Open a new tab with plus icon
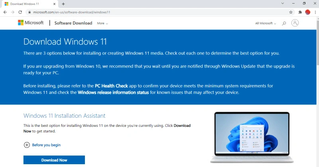 pyautogui.click(x=63, y=4)
